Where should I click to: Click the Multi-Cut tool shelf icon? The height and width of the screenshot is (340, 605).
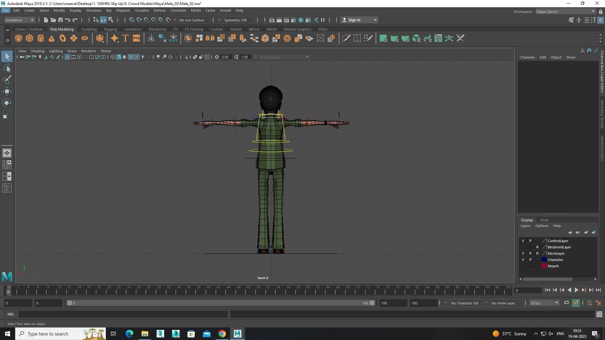346,38
